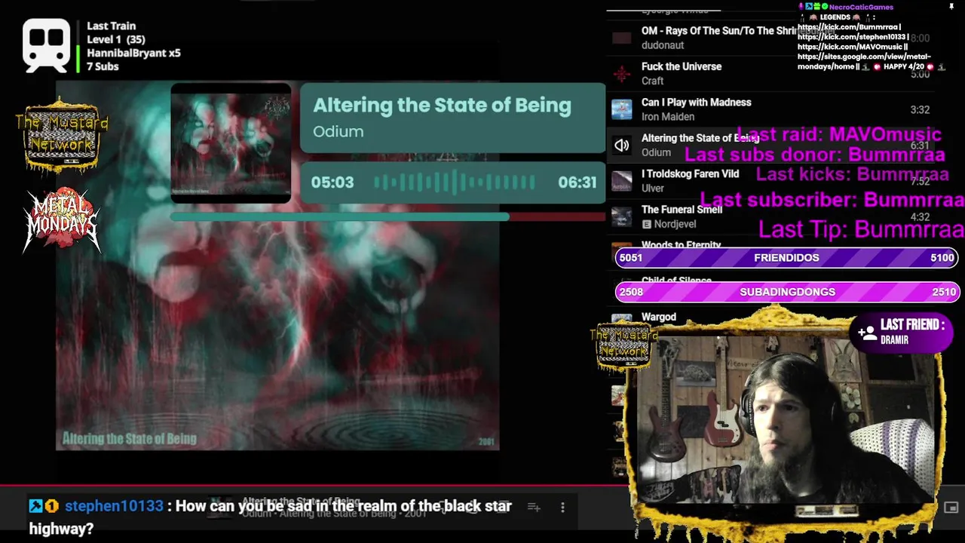Open the Can I Play with Madness album thumbnail
Viewport: 965px width, 543px height.
tap(621, 109)
